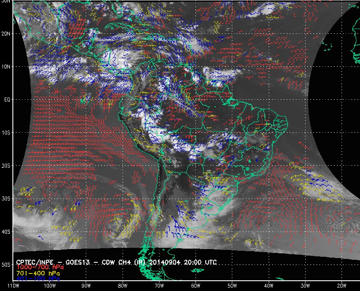360x291 pixels.
Task: Click the 70W longitude label
Action: point(159,286)
